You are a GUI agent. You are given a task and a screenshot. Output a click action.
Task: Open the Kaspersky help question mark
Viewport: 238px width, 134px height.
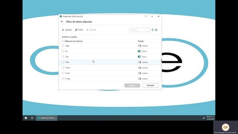tap(145, 16)
